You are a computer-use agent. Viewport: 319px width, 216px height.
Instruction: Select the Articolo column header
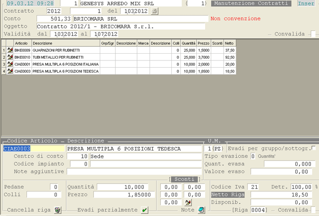tap(22, 43)
